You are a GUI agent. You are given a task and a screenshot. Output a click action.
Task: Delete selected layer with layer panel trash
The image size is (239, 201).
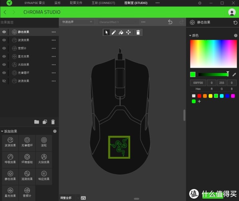tap(53, 122)
